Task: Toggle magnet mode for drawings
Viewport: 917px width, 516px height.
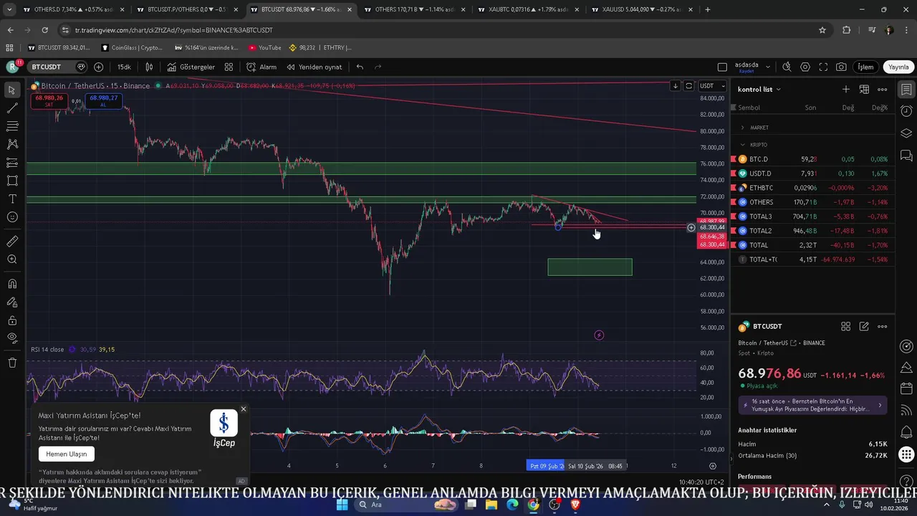Action: pos(12,284)
